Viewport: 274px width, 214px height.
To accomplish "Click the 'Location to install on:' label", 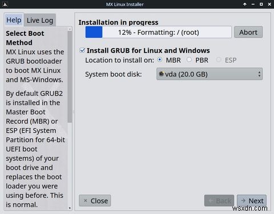I will coord(119,60).
